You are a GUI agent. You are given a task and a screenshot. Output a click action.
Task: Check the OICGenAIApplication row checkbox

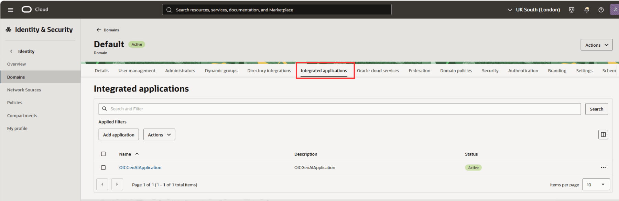(x=103, y=167)
